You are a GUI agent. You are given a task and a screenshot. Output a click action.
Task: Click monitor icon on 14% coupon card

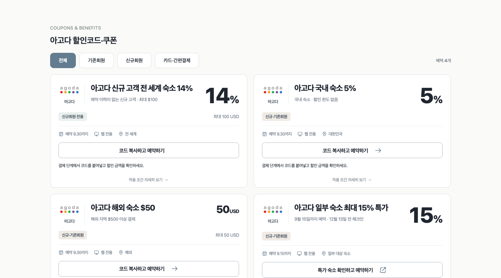[x=96, y=134]
